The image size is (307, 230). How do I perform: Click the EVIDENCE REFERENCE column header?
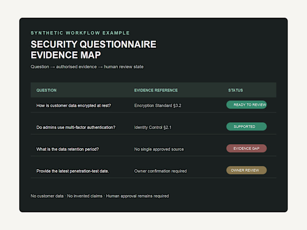pyautogui.click(x=156, y=90)
